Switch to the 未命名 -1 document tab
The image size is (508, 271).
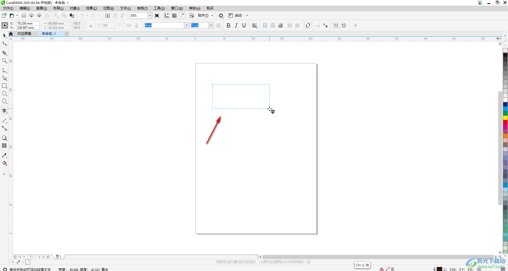[49, 34]
